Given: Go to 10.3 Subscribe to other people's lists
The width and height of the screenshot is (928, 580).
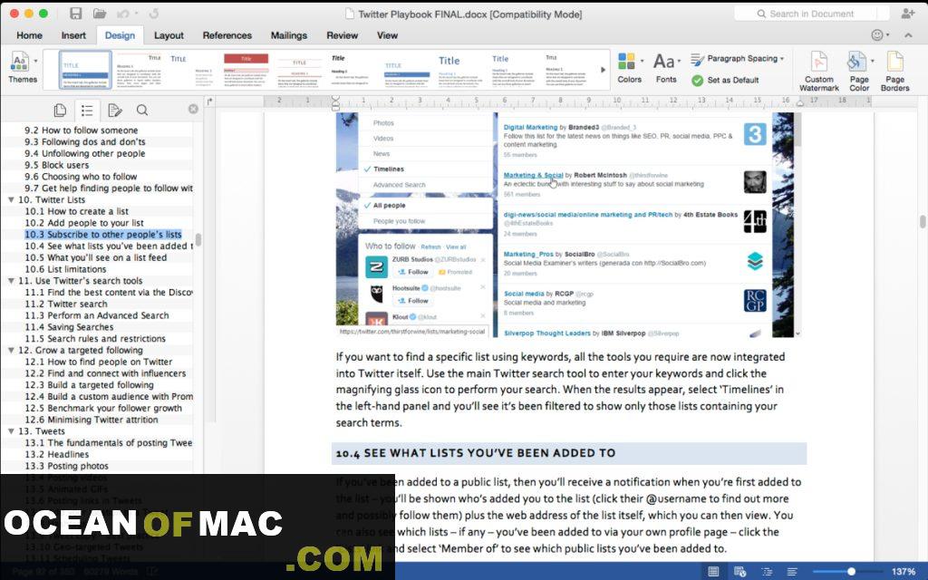Looking at the screenshot, I should (103, 235).
